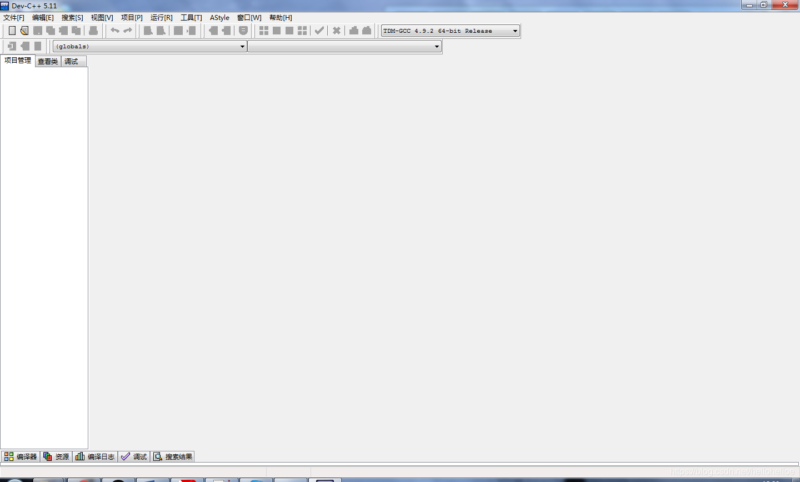Open the 视图[V] menu
Viewport: 800px width, 482px height.
pyautogui.click(x=102, y=18)
